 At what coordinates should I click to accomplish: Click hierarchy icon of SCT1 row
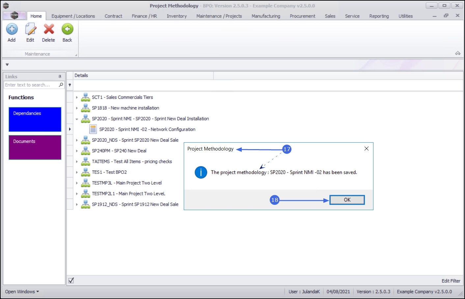[86, 97]
